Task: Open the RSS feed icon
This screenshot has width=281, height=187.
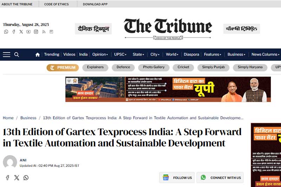Action: coord(44,32)
